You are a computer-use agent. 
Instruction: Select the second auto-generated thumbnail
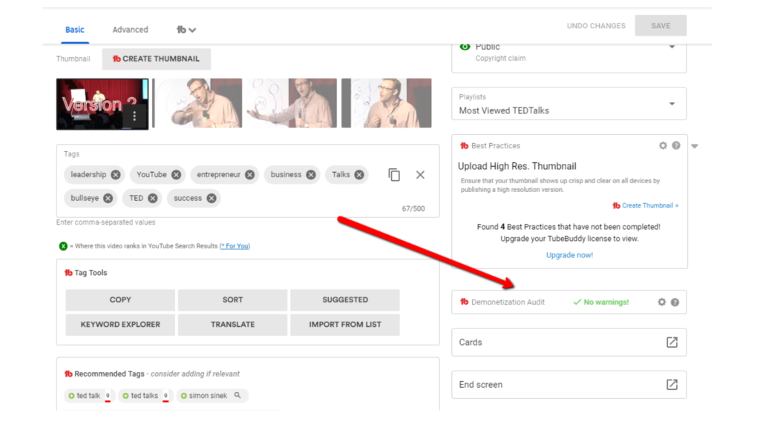pos(197,103)
